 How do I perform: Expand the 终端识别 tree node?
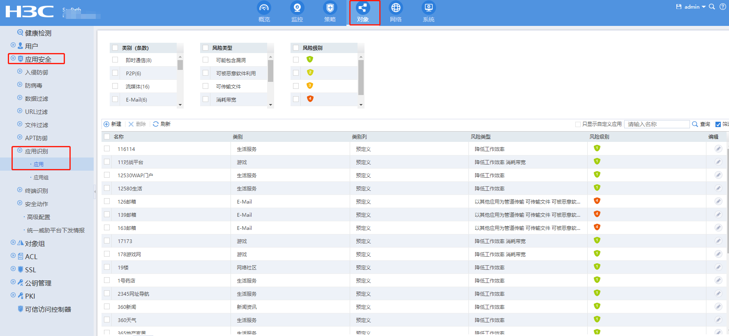pyautogui.click(x=20, y=190)
